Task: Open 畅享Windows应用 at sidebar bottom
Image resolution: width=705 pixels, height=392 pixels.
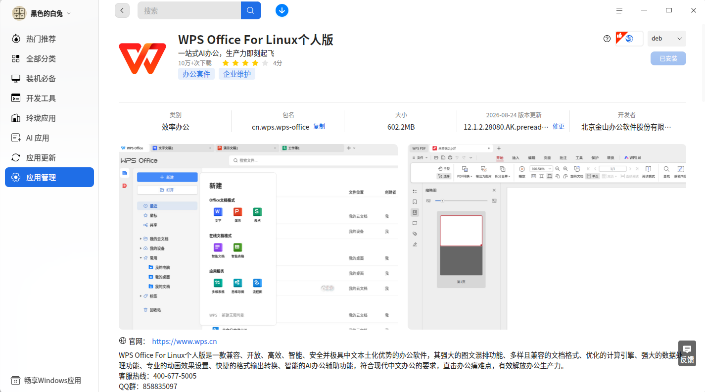Action: [x=47, y=381]
